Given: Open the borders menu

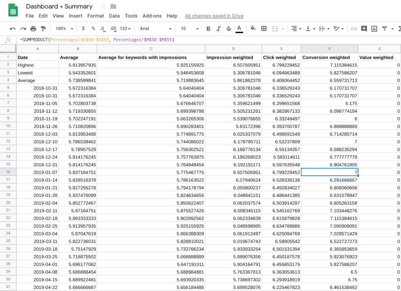Looking at the screenshot, I should (x=264, y=29).
